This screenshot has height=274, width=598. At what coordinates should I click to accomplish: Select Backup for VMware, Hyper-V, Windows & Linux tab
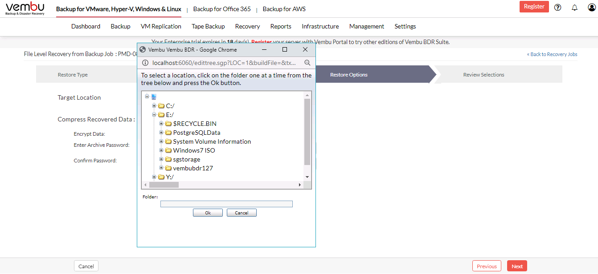119,9
